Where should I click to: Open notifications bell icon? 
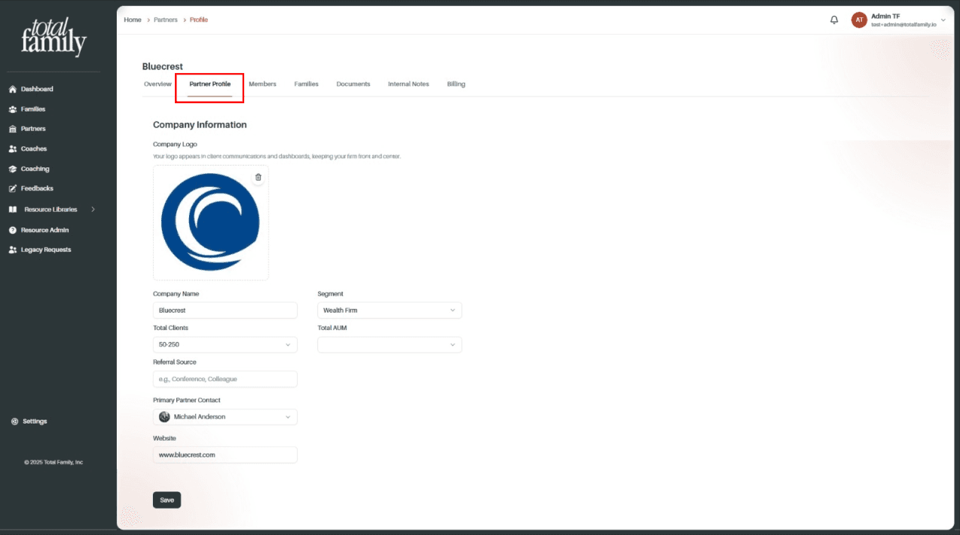(x=834, y=20)
